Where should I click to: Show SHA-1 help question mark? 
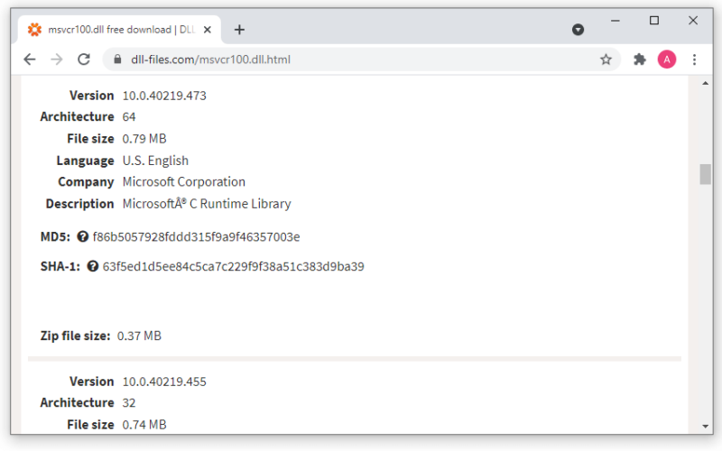[x=93, y=266]
